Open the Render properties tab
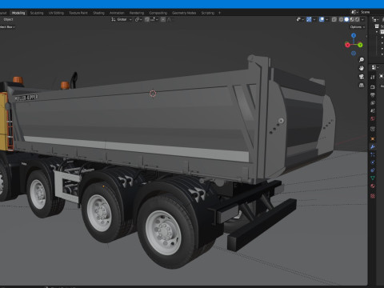384x288 pixels. tap(373, 87)
